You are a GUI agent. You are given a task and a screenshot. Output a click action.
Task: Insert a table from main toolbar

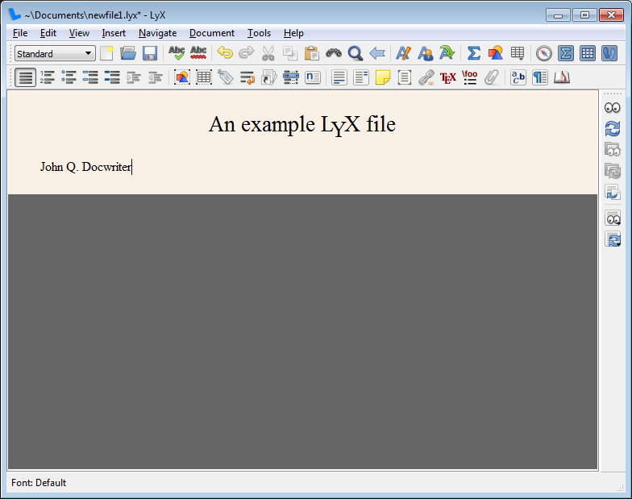(518, 53)
